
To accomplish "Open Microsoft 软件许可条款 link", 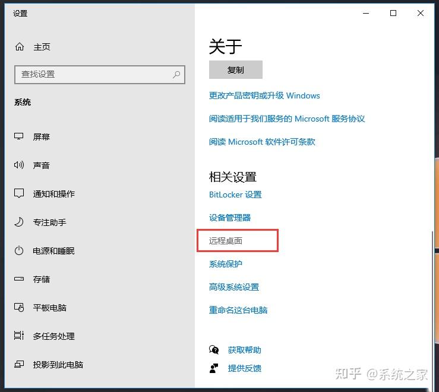I will coord(262,142).
